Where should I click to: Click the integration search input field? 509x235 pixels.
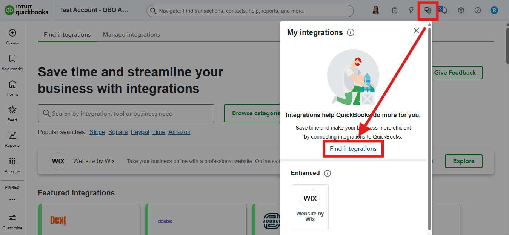(126, 114)
